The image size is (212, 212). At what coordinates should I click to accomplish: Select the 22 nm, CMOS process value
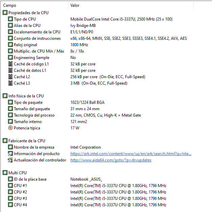[x=106, y=115]
